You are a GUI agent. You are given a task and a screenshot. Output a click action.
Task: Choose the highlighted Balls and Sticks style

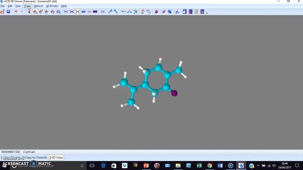[78, 12]
